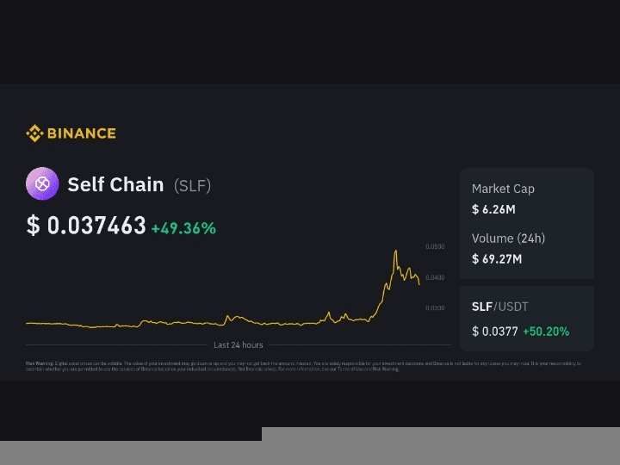Click the 0.0500 axis label

pos(435,247)
